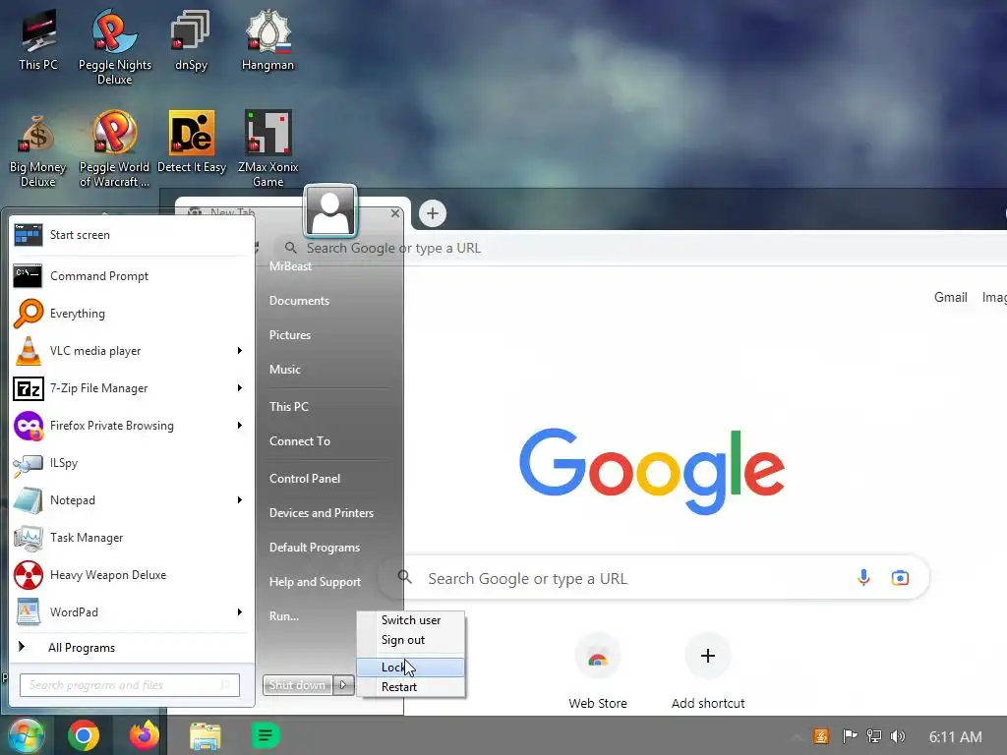Viewport: 1007px width, 755px height.
Task: Click Action Center flag tray icon
Action: pyautogui.click(x=850, y=736)
